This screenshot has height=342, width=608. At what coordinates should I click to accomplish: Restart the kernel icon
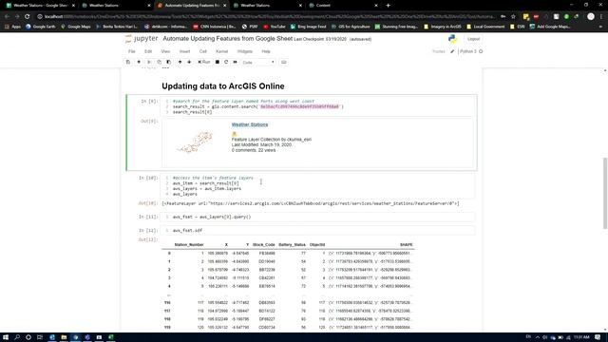[226, 62]
